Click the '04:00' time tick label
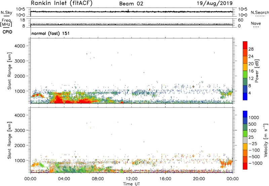Image resolution: width=269 pixels, height=186 pixels. coord(64,179)
